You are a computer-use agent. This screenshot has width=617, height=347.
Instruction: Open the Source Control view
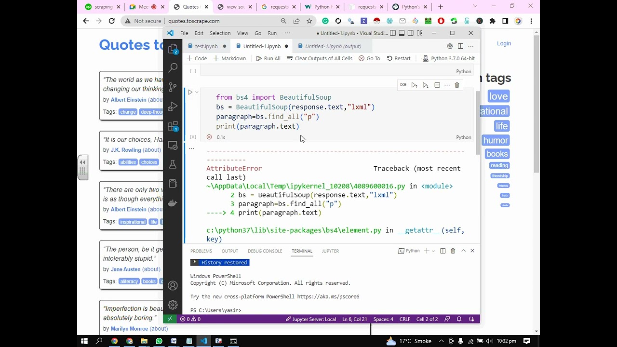point(173,87)
